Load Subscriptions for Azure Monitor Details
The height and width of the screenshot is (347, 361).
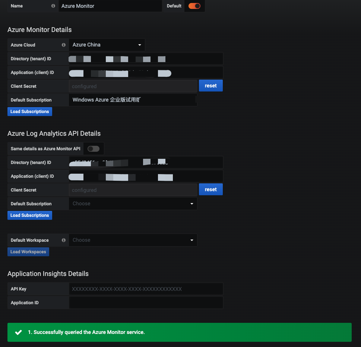pos(30,112)
